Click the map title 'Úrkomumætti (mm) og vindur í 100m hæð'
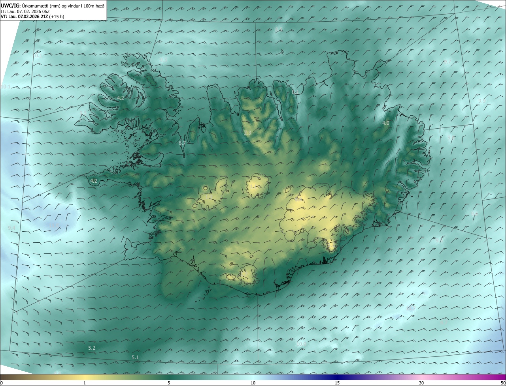The height and width of the screenshot is (386, 506). coord(63,5)
